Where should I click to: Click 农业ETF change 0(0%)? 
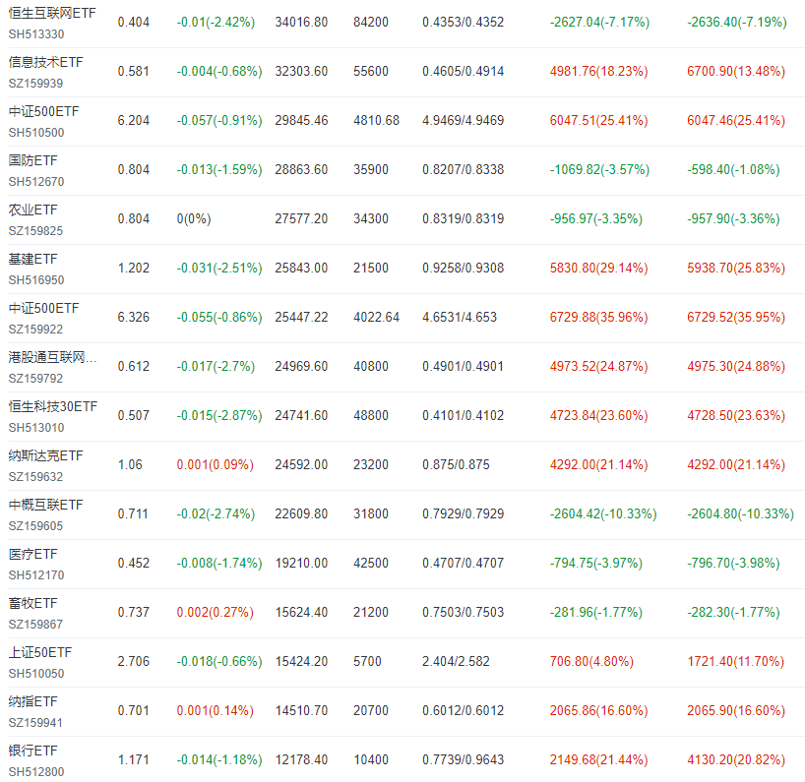[194, 220]
